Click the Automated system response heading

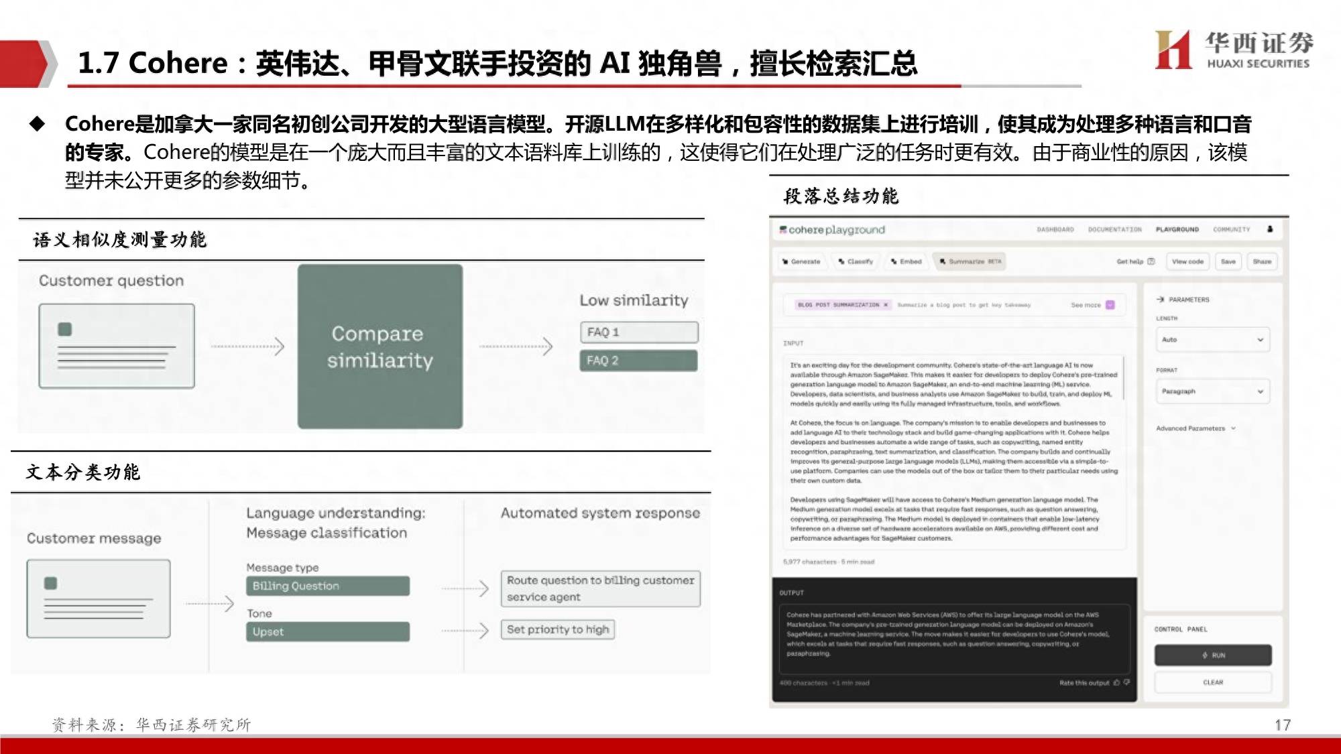600,513
